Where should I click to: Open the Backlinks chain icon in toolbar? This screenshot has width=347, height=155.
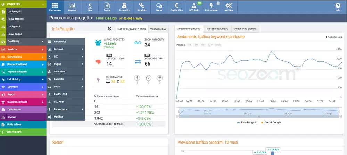coord(142,7)
